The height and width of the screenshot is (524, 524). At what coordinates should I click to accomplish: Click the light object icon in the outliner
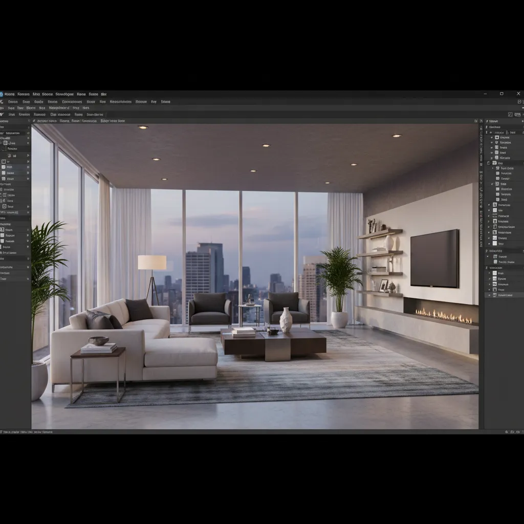(497, 142)
